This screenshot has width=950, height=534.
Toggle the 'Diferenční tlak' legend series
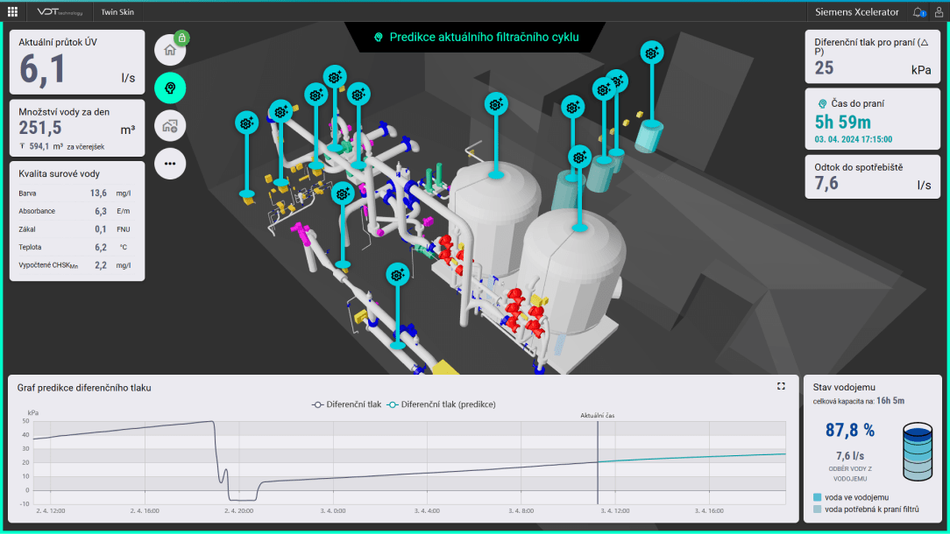[x=347, y=404]
